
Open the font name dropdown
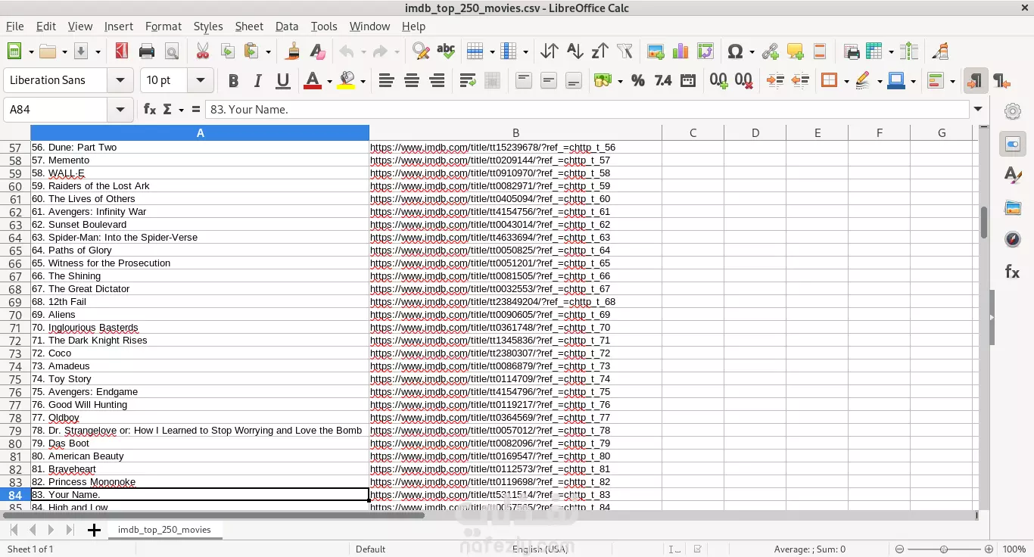(x=120, y=80)
